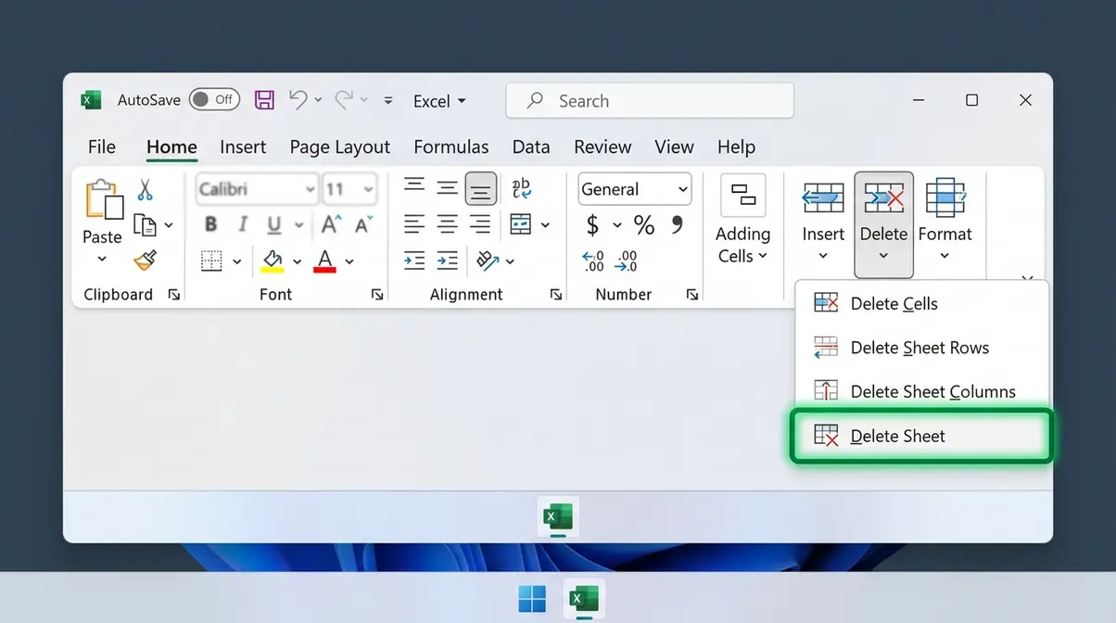Click the Format Painter brush icon

click(145, 261)
